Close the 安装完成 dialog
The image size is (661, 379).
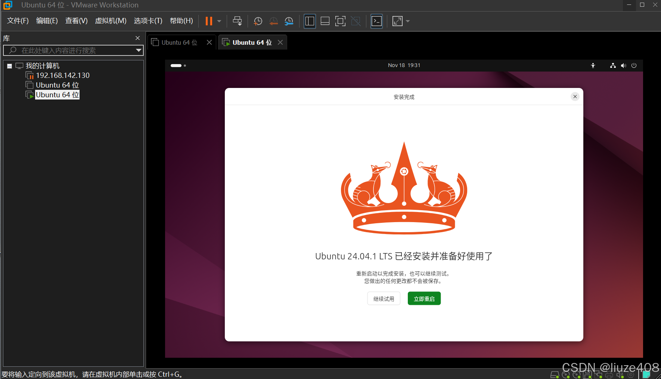coord(575,97)
